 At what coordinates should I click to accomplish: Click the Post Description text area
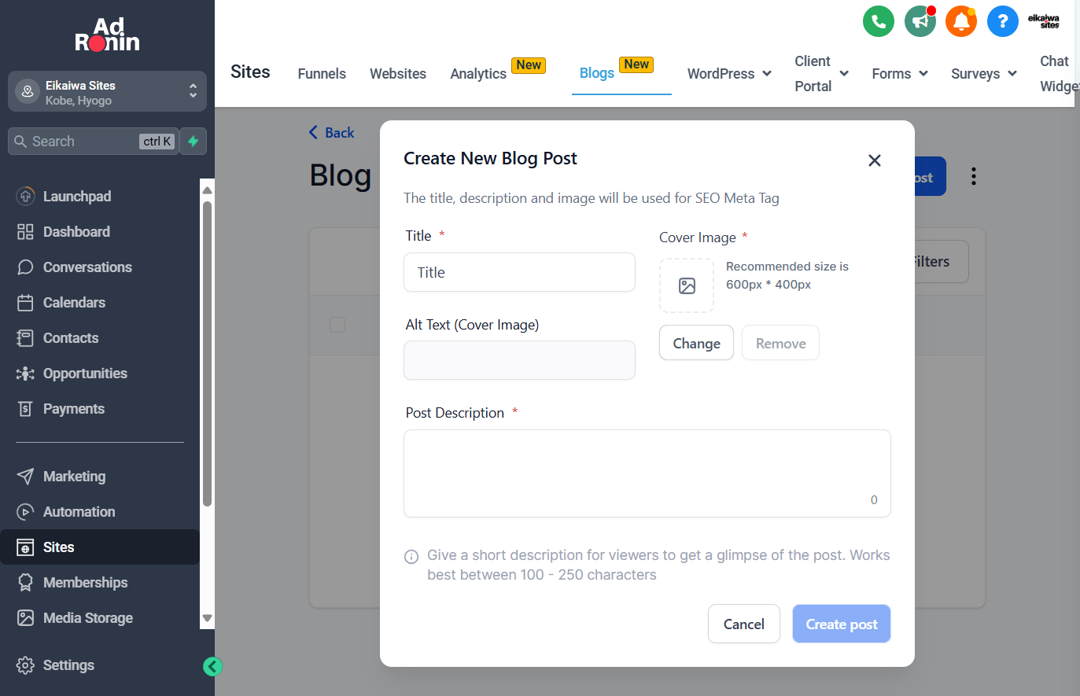647,473
